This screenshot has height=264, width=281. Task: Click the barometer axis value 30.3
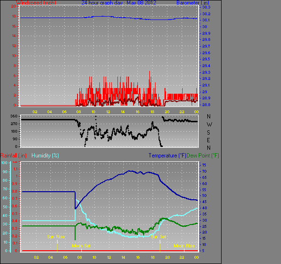(x=206, y=7)
